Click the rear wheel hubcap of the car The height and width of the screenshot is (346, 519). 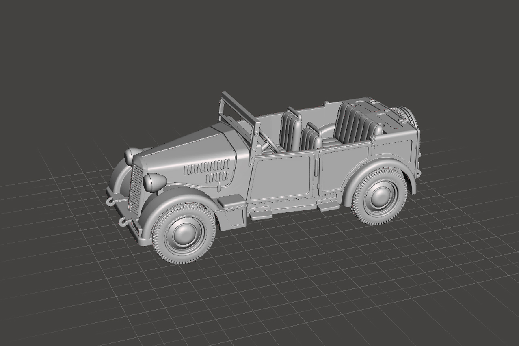click(x=380, y=196)
